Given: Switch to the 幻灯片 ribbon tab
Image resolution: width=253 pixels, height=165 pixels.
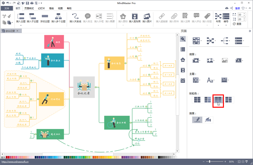Looking at the screenshot, I should tap(41, 9).
